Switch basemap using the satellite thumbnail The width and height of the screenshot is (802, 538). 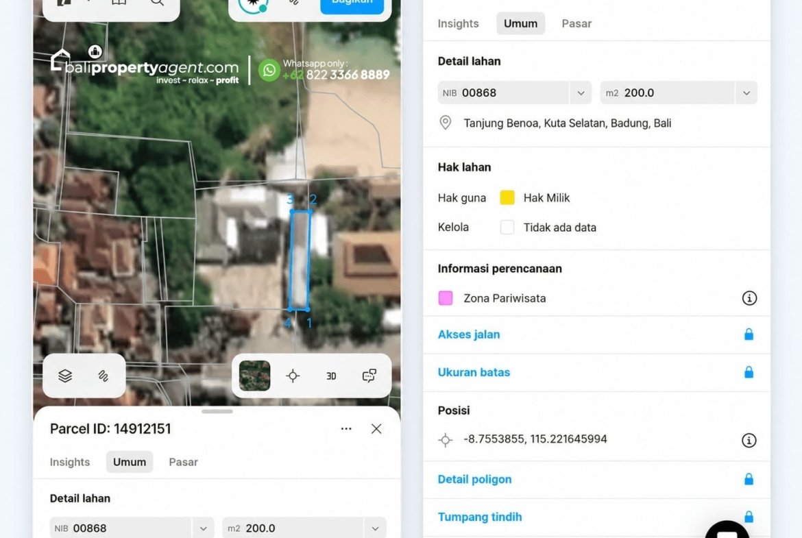coord(255,376)
